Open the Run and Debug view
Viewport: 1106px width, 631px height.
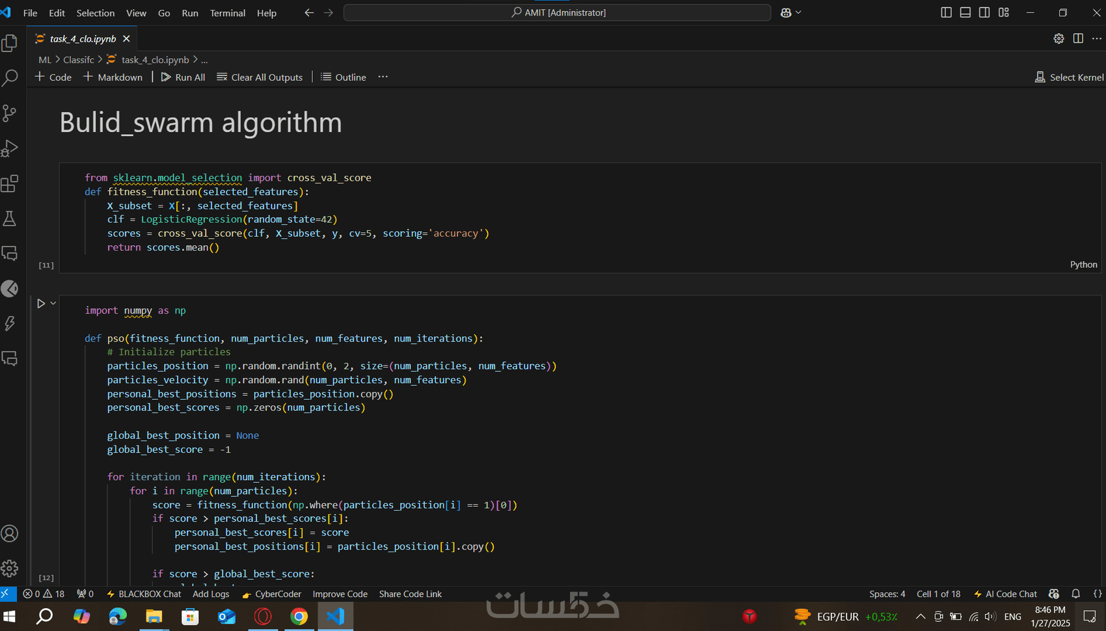(x=10, y=148)
